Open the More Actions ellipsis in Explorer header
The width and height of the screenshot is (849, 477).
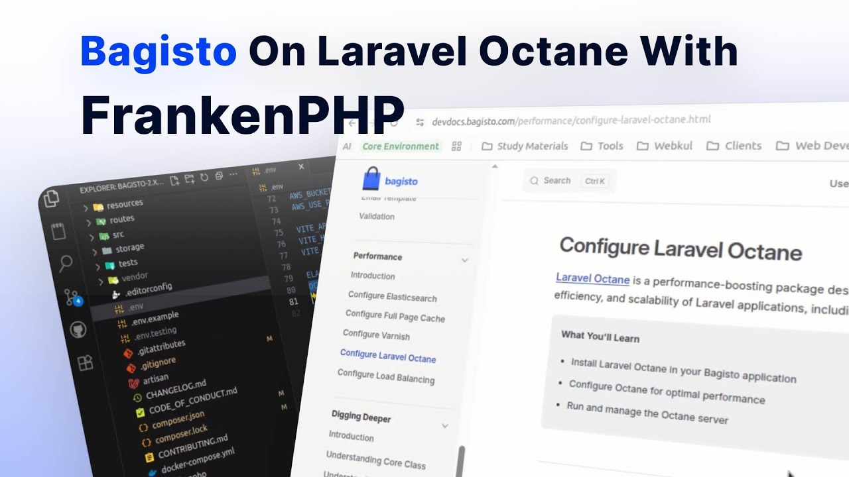tap(233, 174)
